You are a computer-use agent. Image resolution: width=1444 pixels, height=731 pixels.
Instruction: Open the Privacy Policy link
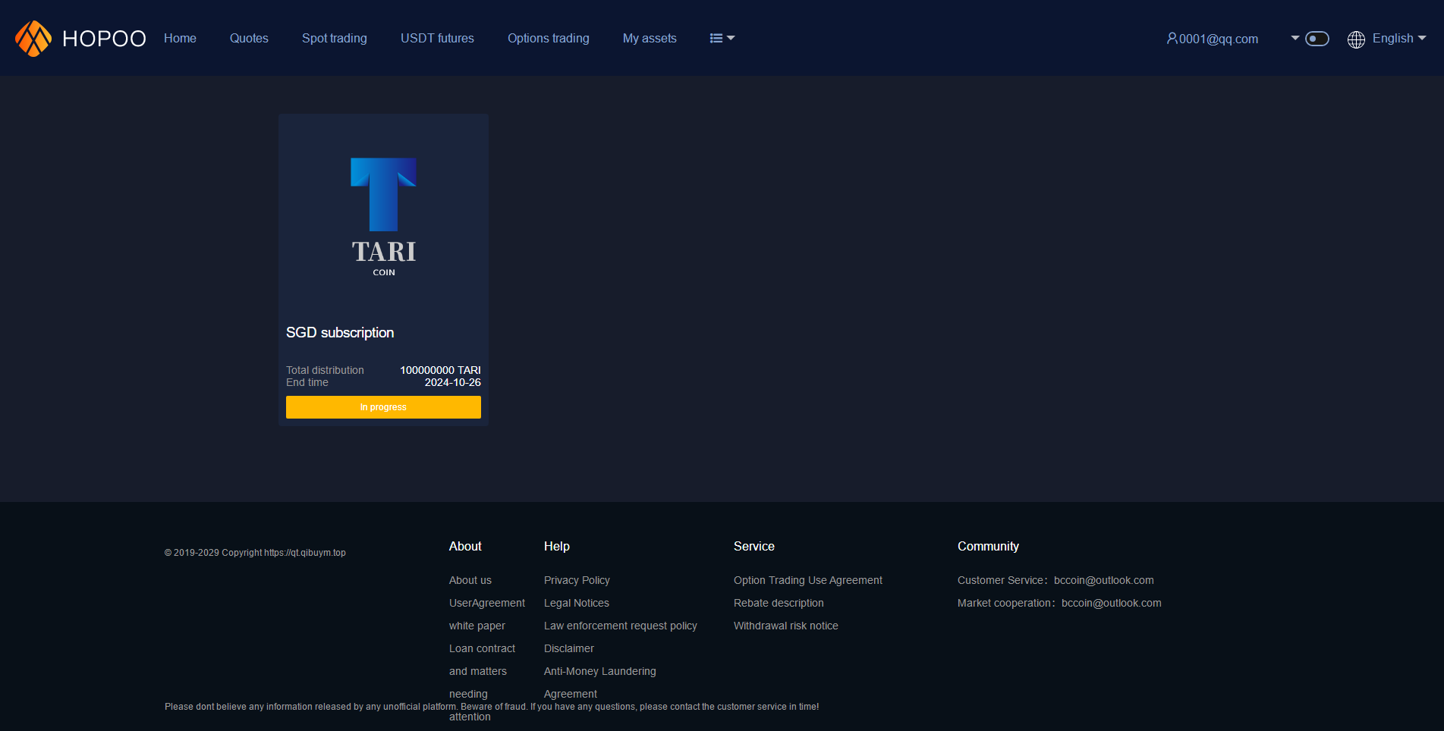[x=577, y=580]
